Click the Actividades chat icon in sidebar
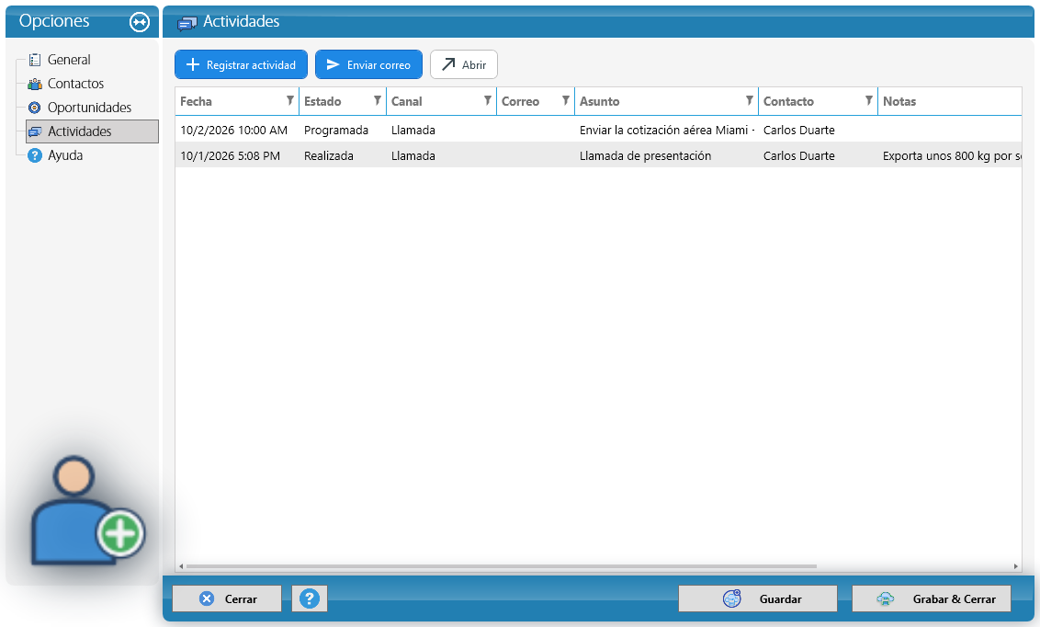1040x627 pixels. pyautogui.click(x=35, y=131)
